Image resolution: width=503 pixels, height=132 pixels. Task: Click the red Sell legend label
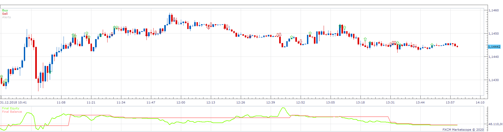pos(5,14)
